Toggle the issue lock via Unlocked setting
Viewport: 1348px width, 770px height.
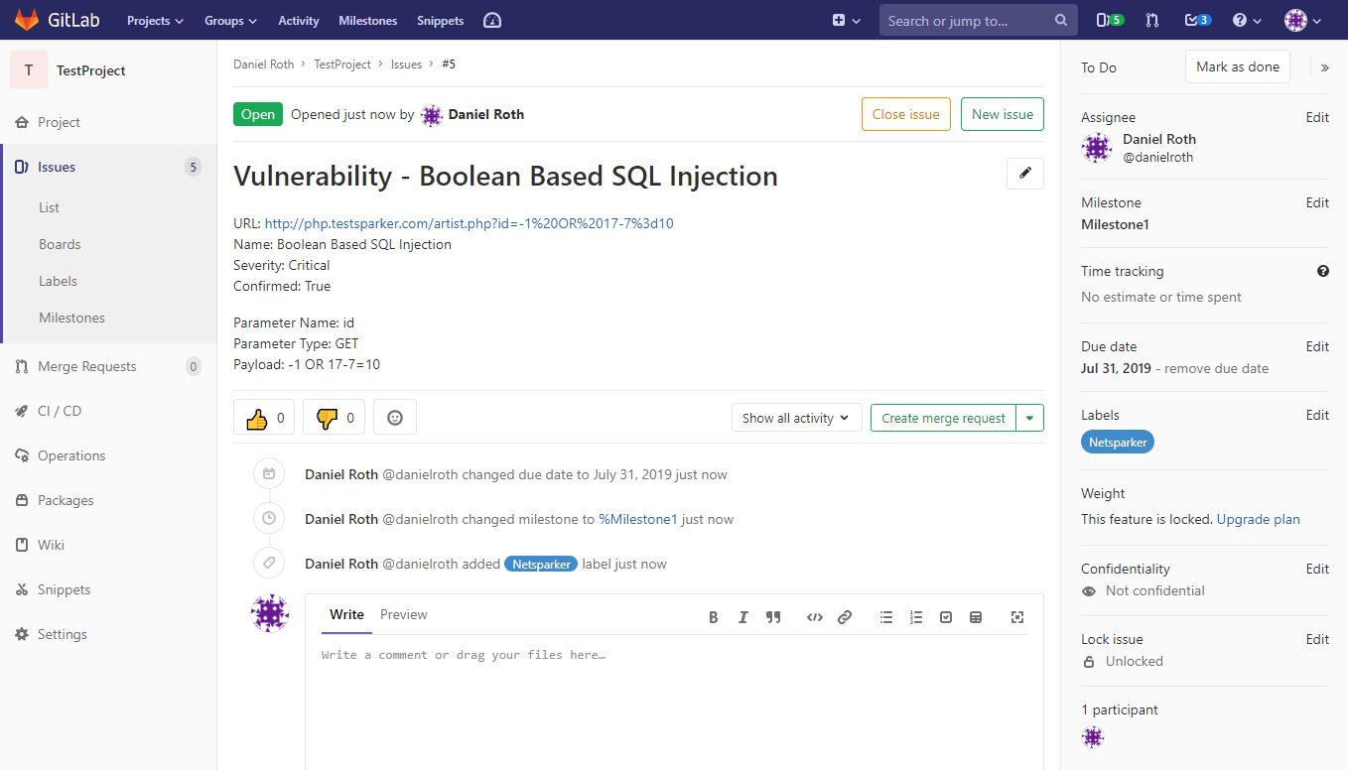coord(1134,661)
